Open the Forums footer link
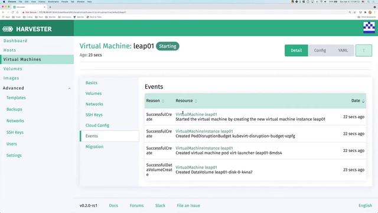 [x=136, y=205]
